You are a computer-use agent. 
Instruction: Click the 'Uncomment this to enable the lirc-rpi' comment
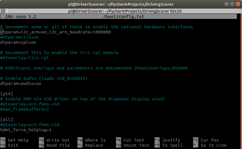click(59, 53)
